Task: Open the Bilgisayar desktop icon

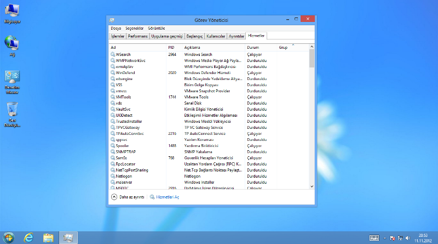Action: point(12,13)
